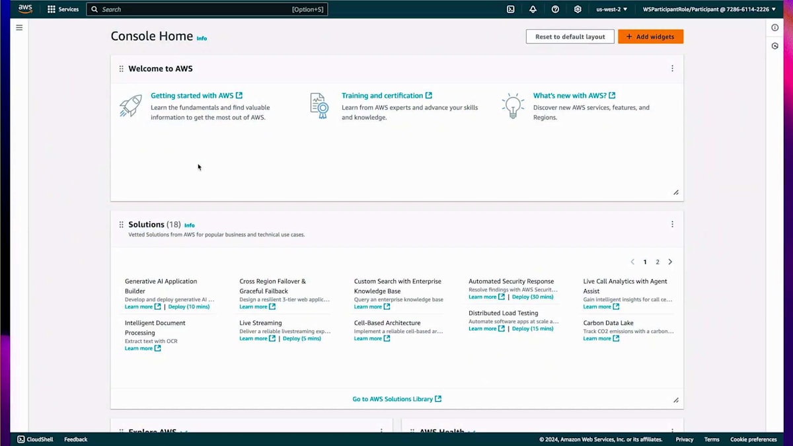
Task: Open Cookie preferences in footer
Action: 753,439
